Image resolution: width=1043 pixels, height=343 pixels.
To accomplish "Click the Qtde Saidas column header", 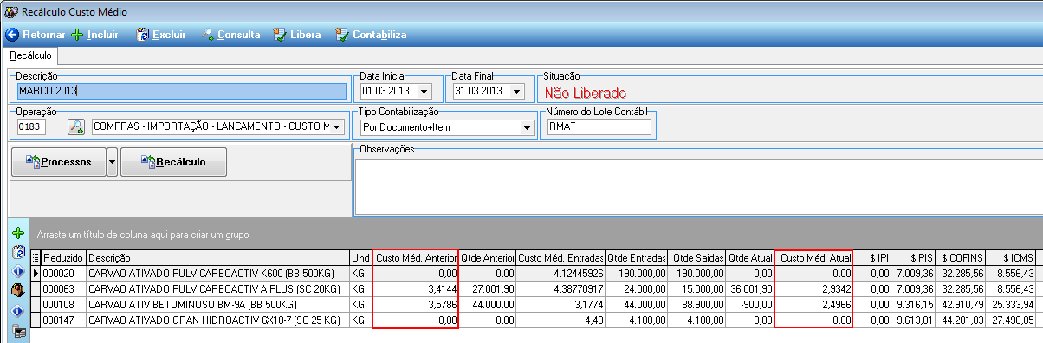I will 696,258.
